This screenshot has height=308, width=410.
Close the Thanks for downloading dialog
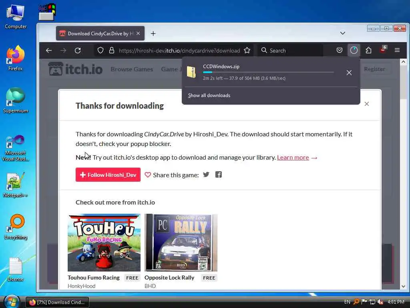367,104
